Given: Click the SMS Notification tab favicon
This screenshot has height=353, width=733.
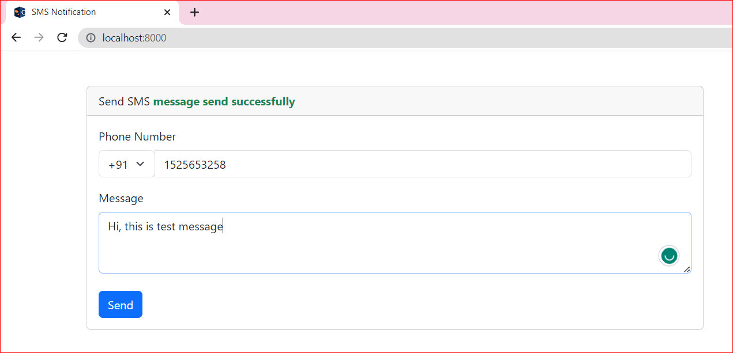Looking at the screenshot, I should [20, 12].
